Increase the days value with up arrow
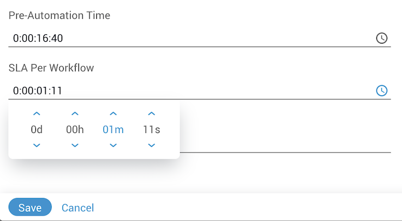The width and height of the screenshot is (402, 221). pyautogui.click(x=36, y=114)
